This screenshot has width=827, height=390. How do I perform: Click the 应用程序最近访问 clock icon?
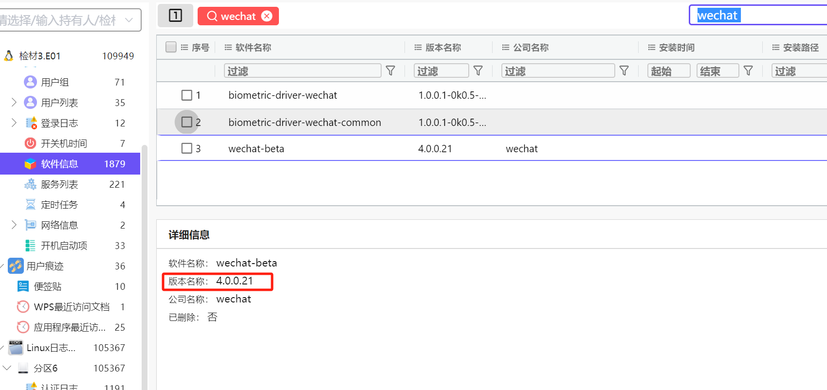(x=23, y=327)
